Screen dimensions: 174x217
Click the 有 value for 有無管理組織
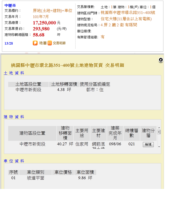[103, 37]
